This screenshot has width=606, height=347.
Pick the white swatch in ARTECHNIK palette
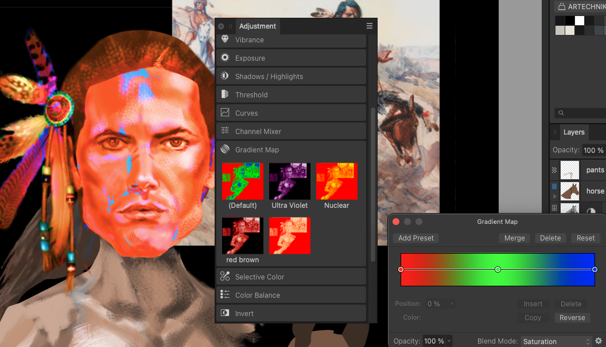coord(580,21)
